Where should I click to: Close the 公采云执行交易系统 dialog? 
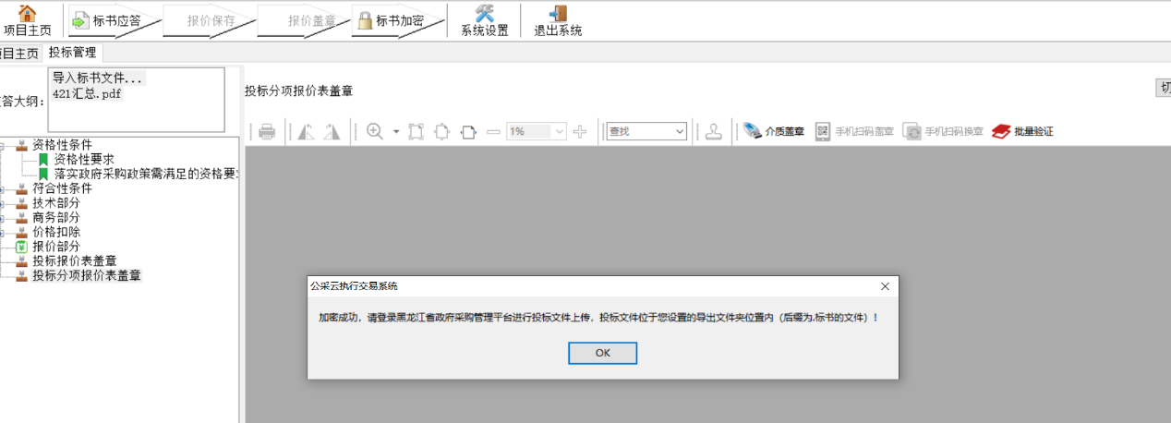[885, 286]
